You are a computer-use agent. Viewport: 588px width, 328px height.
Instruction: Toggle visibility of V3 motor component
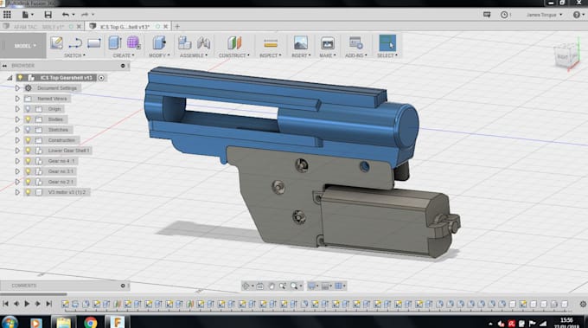[28, 192]
